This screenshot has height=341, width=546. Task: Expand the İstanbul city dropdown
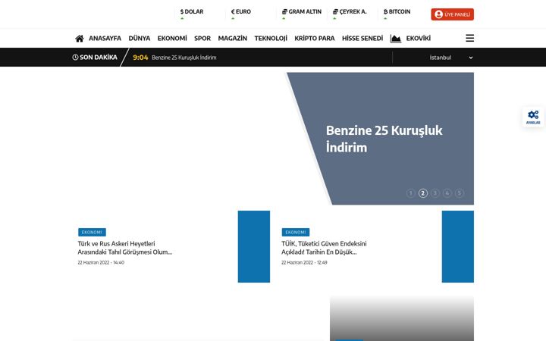tap(451, 58)
